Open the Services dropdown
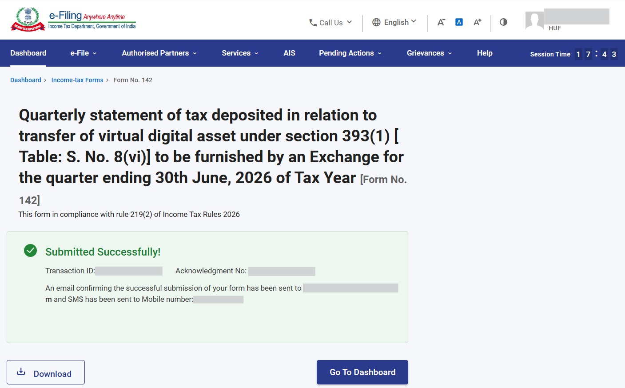 coord(240,53)
